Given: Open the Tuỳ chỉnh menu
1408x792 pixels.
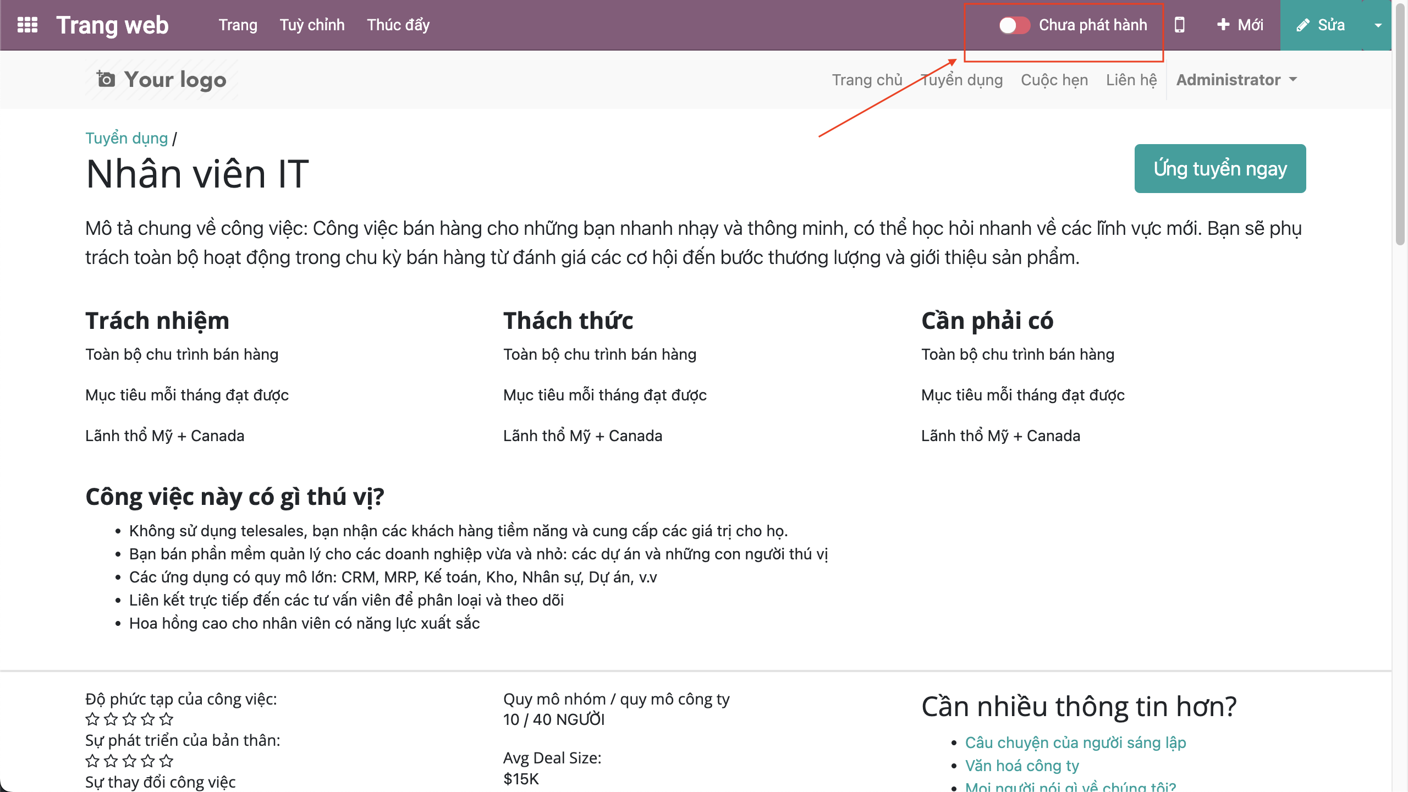Looking at the screenshot, I should coord(312,25).
